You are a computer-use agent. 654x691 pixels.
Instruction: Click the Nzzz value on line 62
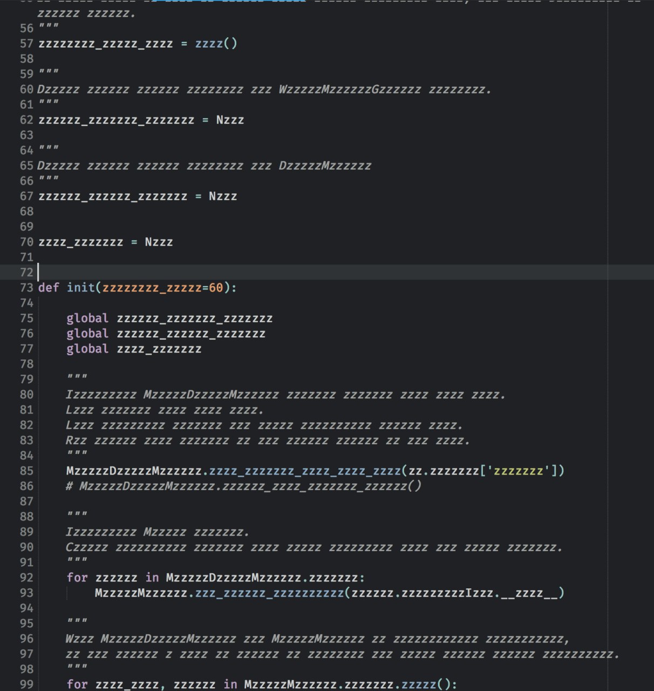coord(230,120)
